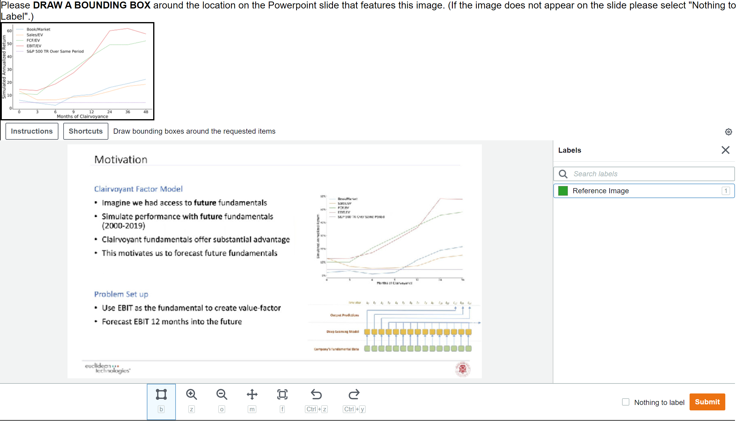Click the 'Use EBIT as the fundamental' bullet

(191, 308)
